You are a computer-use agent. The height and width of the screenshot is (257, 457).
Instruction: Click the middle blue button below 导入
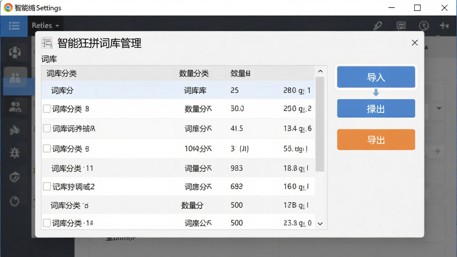point(376,108)
